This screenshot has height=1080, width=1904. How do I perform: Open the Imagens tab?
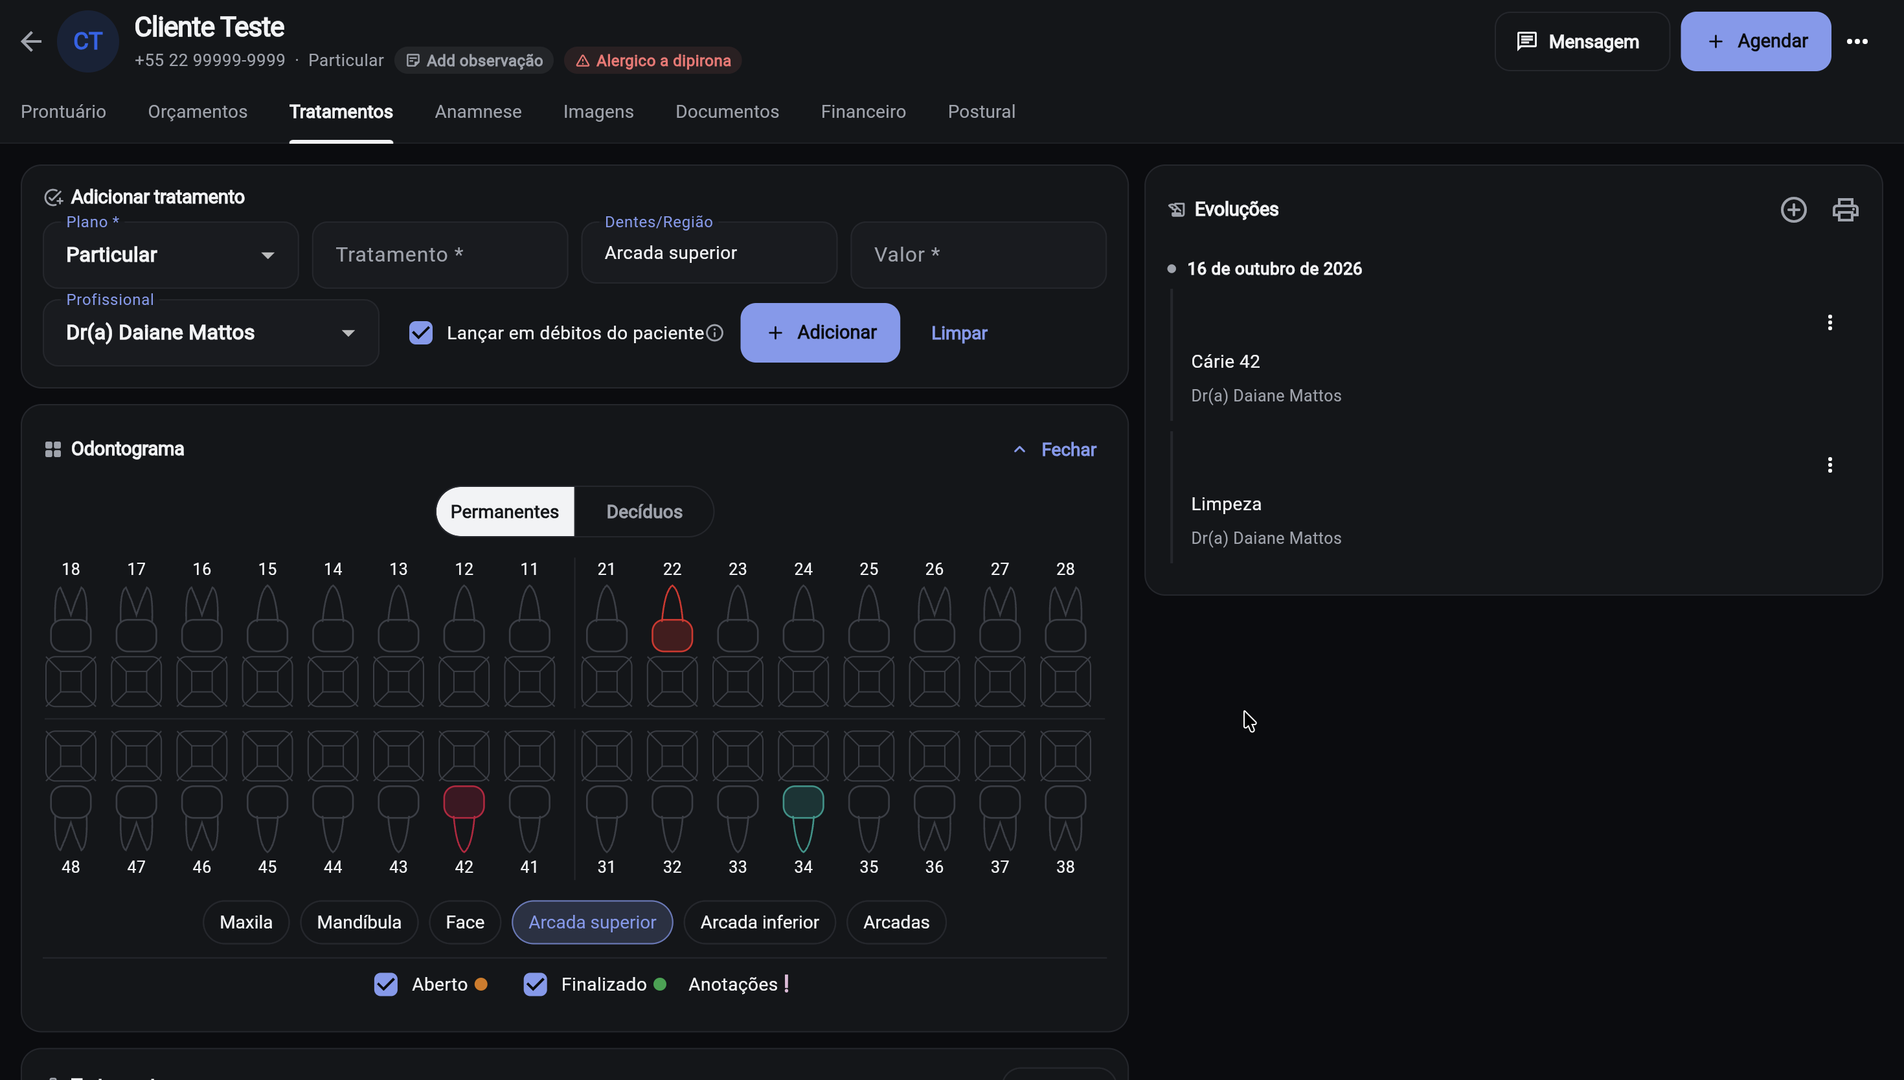598,112
